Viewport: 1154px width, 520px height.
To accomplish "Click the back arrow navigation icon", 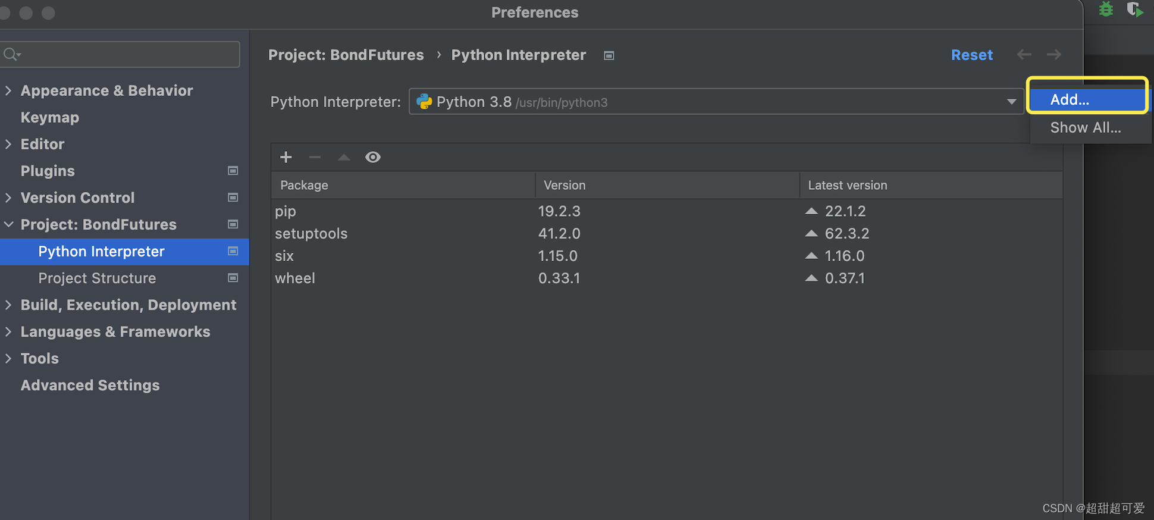I will coord(1024,55).
